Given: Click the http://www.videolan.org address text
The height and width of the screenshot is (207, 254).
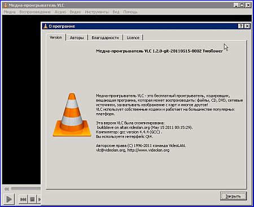Looking at the screenshot, I should (148, 150).
